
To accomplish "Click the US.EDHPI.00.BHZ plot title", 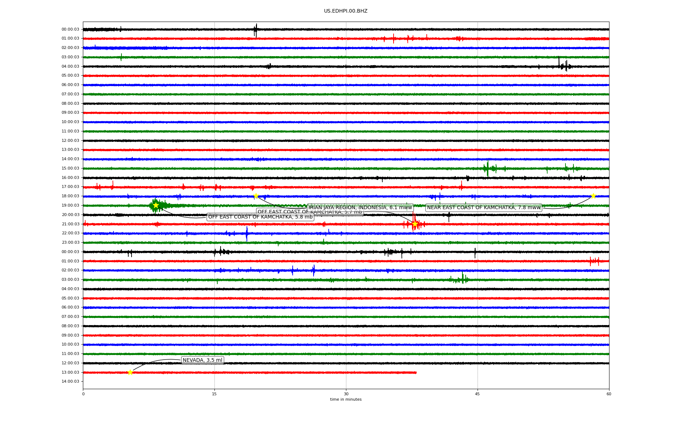I will click(x=345, y=11).
